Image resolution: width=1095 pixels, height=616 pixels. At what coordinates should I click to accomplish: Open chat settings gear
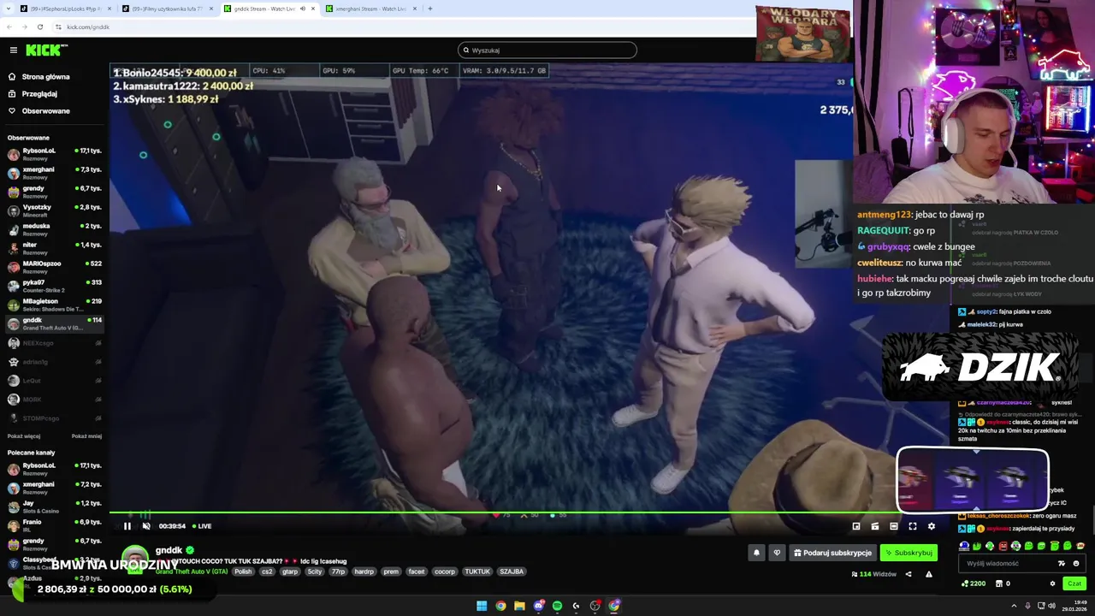click(1052, 583)
